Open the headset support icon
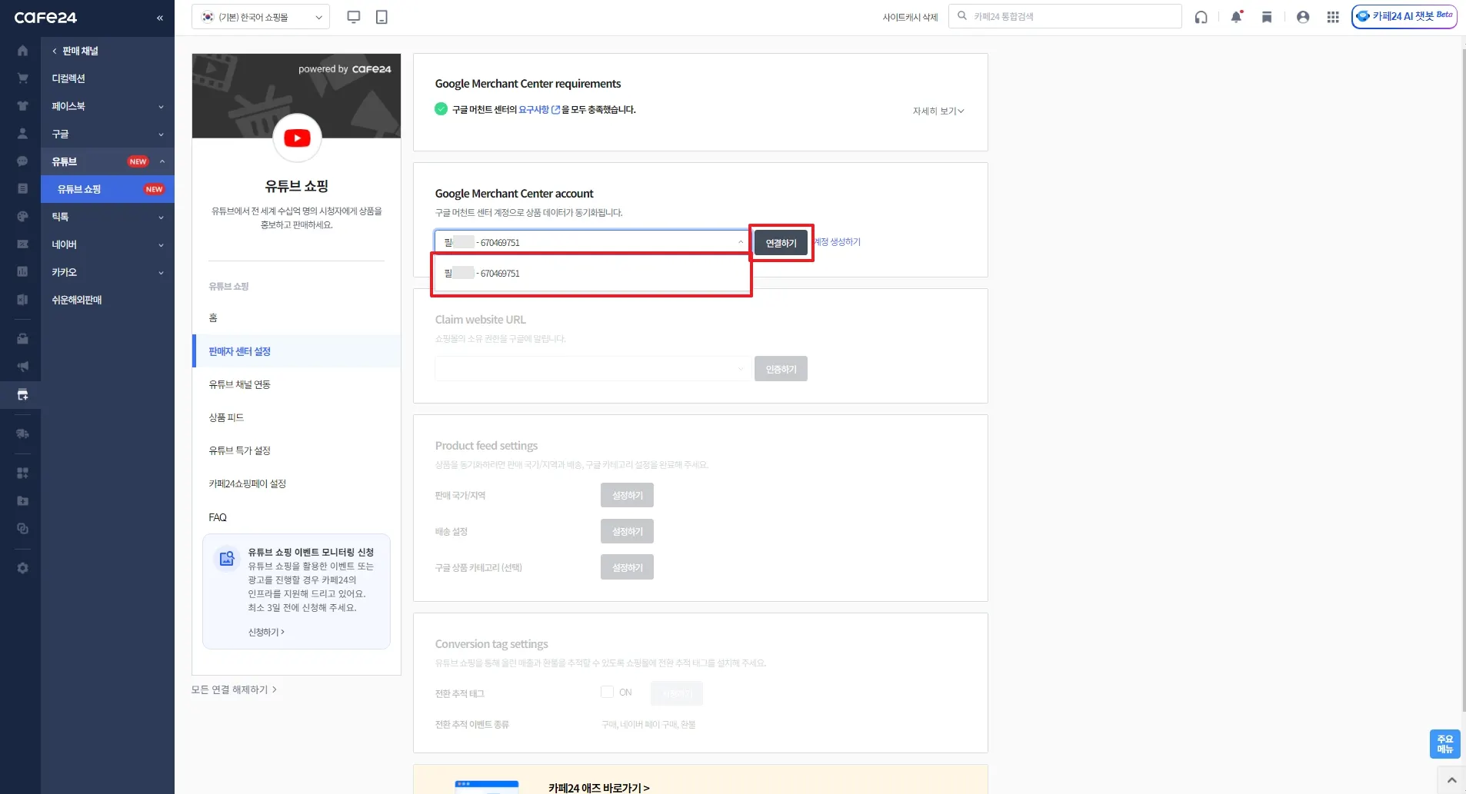 (x=1201, y=17)
